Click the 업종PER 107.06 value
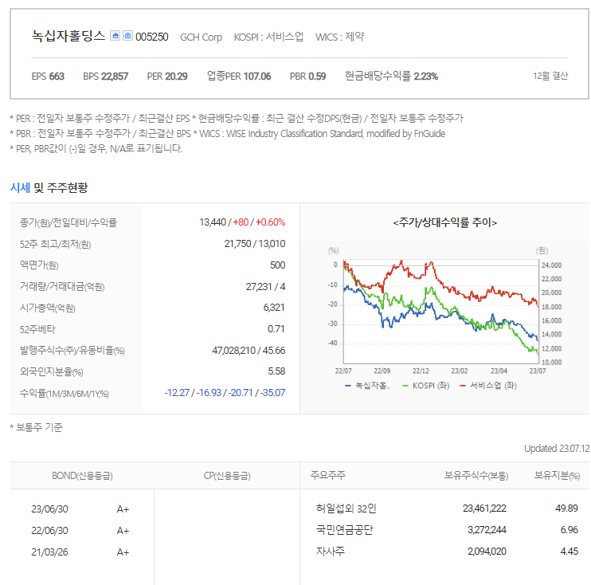This screenshot has height=585, width=591. pyautogui.click(x=239, y=77)
